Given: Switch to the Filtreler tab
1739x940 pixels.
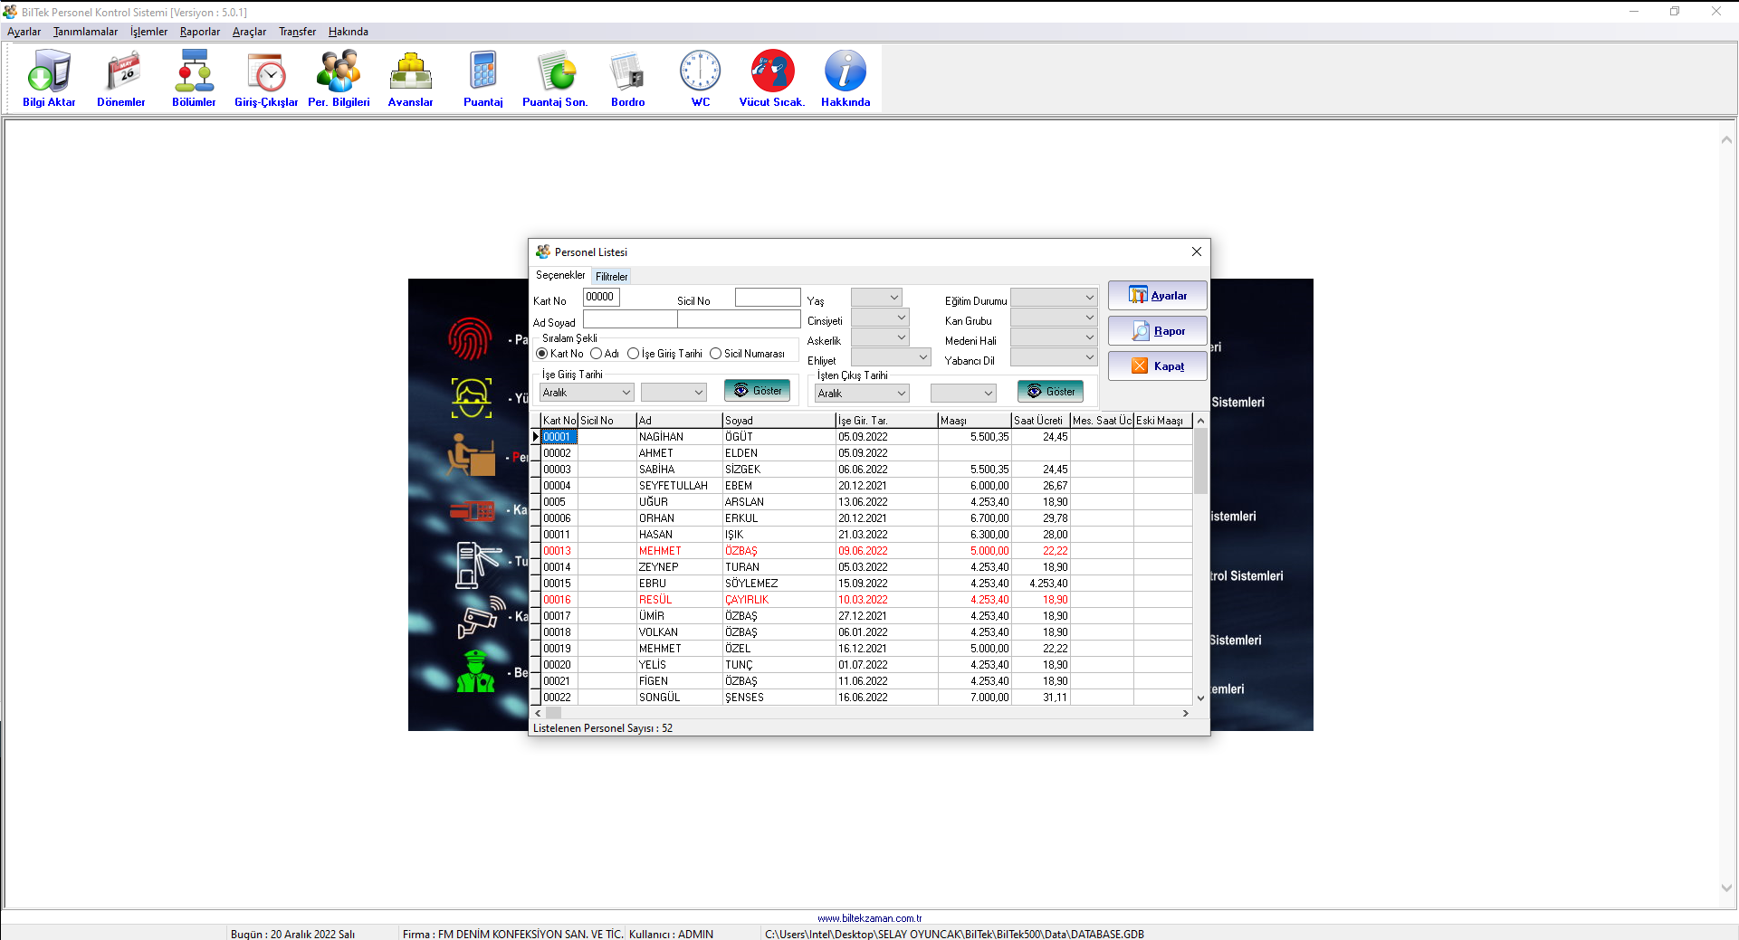Looking at the screenshot, I should 611,276.
